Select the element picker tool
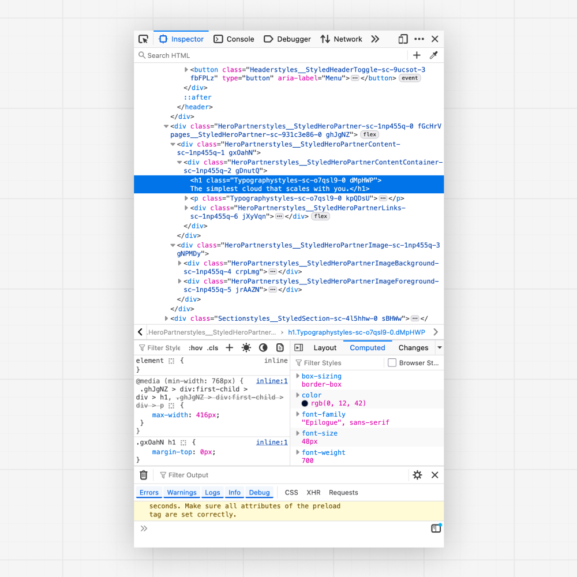577x577 pixels. click(x=143, y=39)
